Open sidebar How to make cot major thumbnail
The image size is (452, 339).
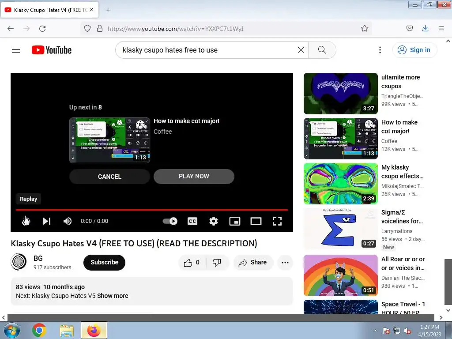[340, 138]
